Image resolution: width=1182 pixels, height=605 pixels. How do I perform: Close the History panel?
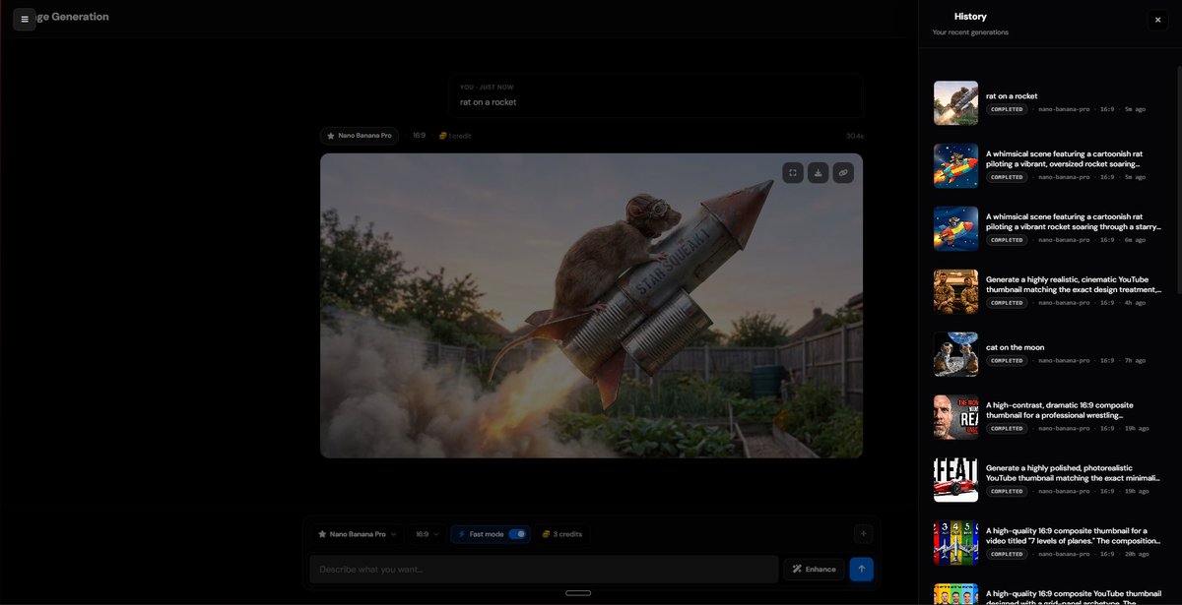click(x=1157, y=20)
